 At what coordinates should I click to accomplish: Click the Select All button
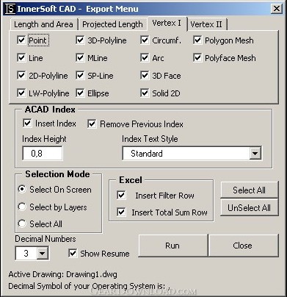click(249, 190)
